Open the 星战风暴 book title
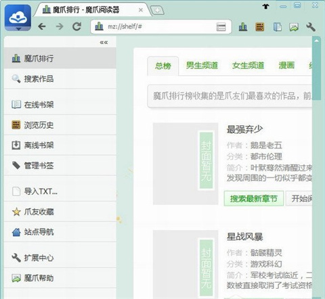 (244, 237)
